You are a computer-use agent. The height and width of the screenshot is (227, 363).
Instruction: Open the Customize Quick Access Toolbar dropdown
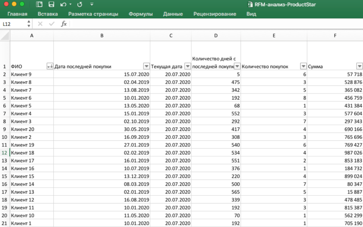92,5
